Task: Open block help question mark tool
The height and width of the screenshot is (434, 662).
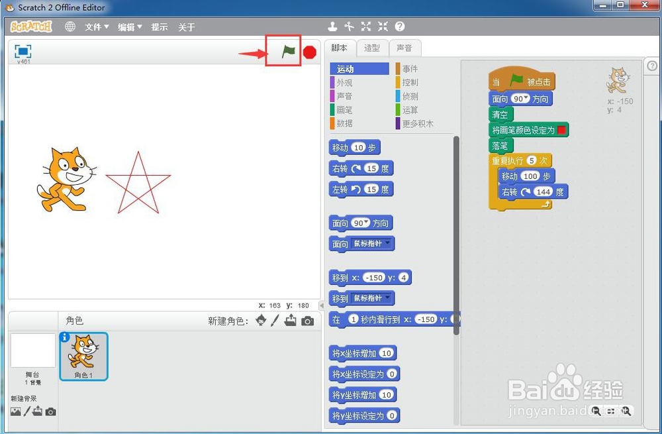Action: tap(400, 27)
